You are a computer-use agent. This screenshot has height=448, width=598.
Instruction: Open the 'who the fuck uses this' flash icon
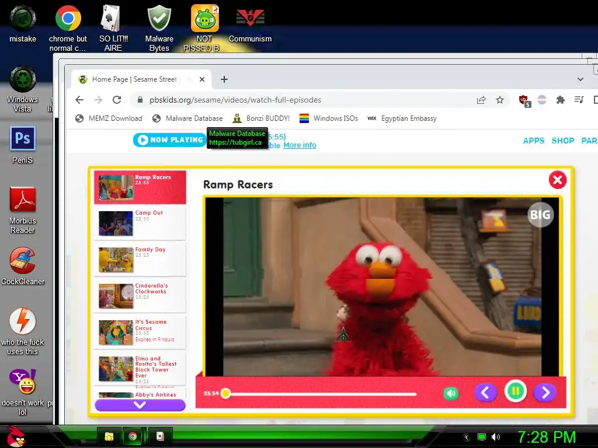[23, 331]
